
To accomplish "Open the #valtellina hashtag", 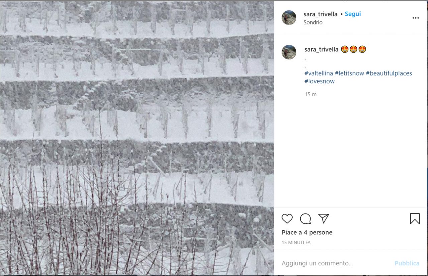I will pos(319,73).
